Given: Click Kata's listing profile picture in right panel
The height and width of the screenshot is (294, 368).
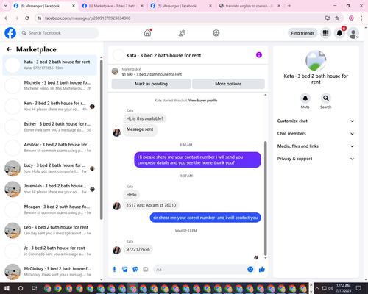Looking at the screenshot, I should (x=316, y=60).
